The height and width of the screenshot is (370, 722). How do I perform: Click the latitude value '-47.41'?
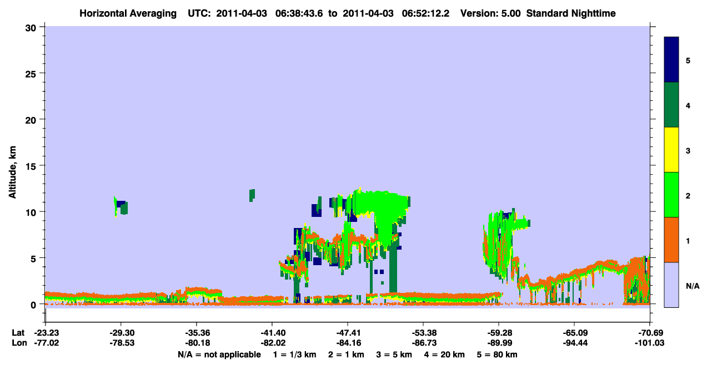pyautogui.click(x=348, y=333)
